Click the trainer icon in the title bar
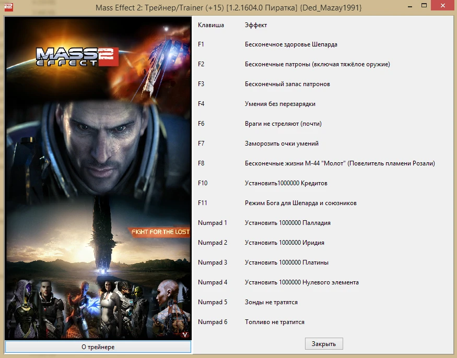Image resolution: width=457 pixels, height=358 pixels. tap(8, 5)
